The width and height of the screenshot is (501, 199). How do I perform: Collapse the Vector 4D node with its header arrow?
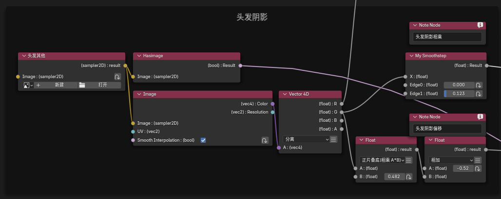point(284,94)
